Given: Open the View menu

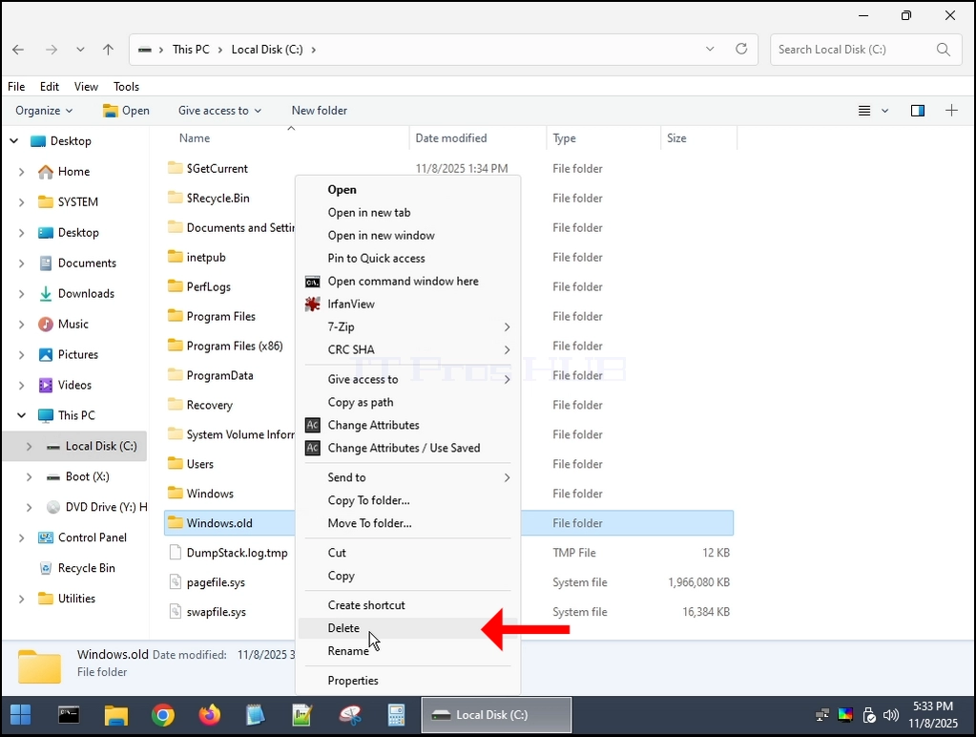Looking at the screenshot, I should coord(86,87).
